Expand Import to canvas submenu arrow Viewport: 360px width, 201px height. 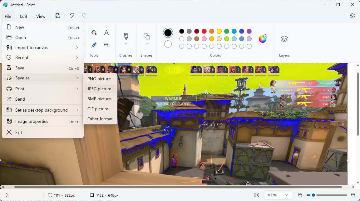tap(77, 48)
